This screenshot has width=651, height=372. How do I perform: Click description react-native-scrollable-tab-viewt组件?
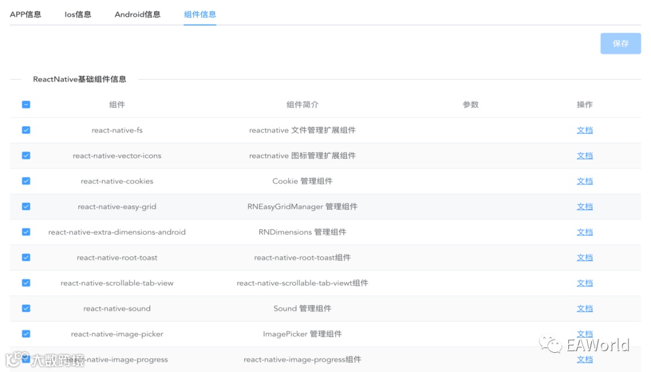tap(302, 283)
